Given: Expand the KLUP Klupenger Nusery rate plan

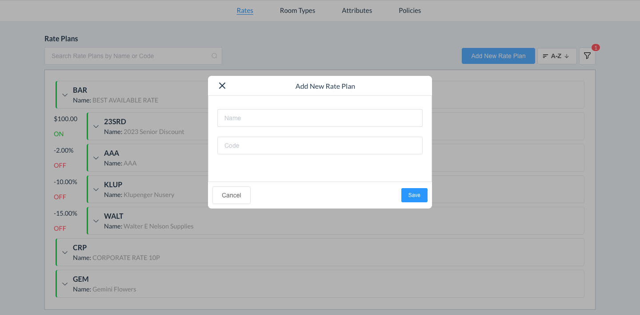Looking at the screenshot, I should point(96,189).
